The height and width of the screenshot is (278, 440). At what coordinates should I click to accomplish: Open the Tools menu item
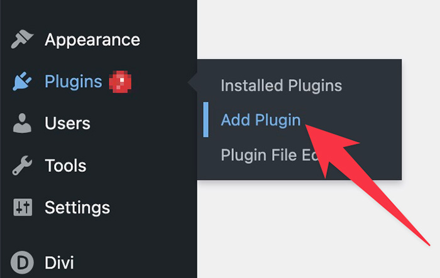pos(65,166)
